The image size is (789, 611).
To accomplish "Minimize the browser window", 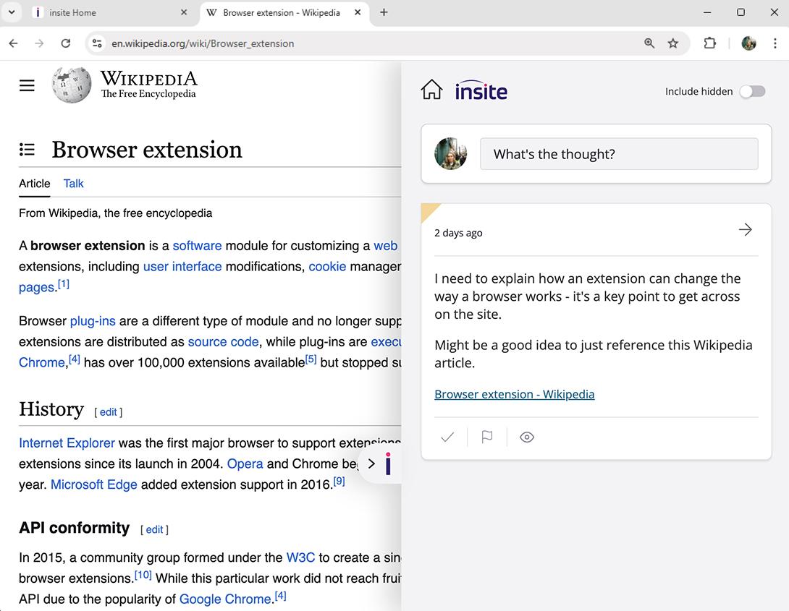I will pos(707,12).
